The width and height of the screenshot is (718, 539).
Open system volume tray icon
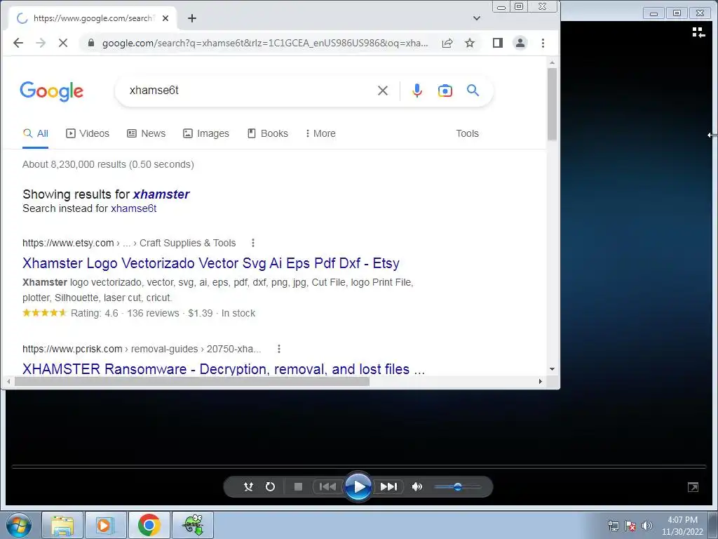[x=647, y=526]
